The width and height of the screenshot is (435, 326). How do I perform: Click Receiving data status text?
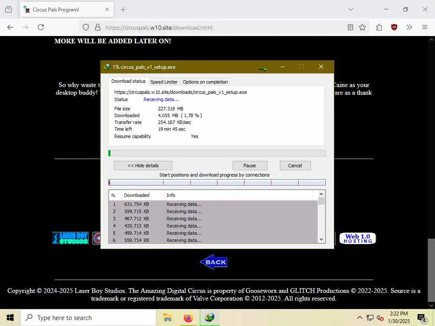pyautogui.click(x=161, y=99)
